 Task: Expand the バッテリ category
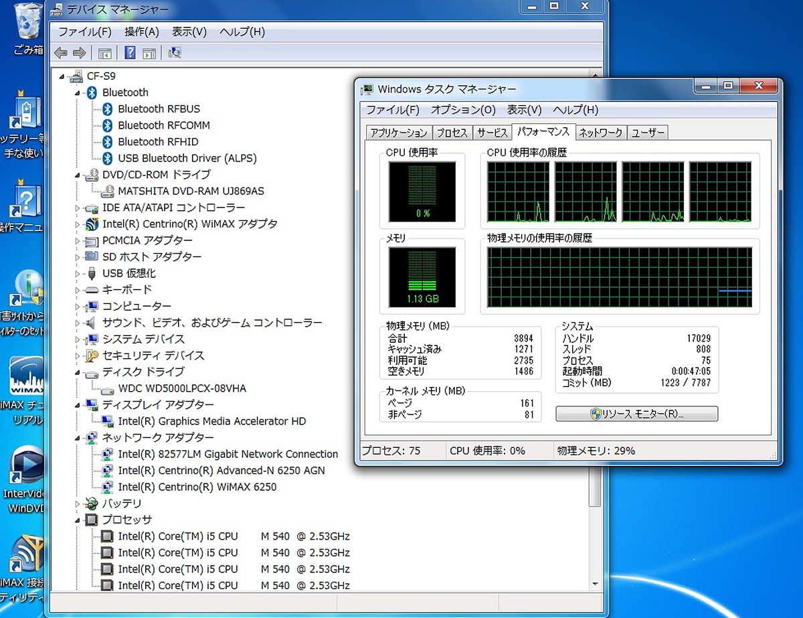[x=77, y=504]
